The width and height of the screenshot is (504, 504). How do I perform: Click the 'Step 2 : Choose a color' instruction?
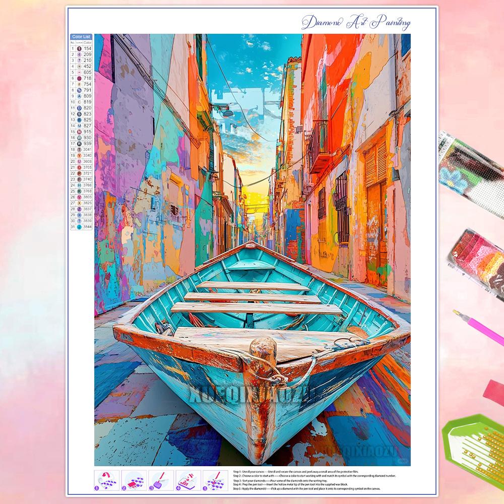click(314, 476)
